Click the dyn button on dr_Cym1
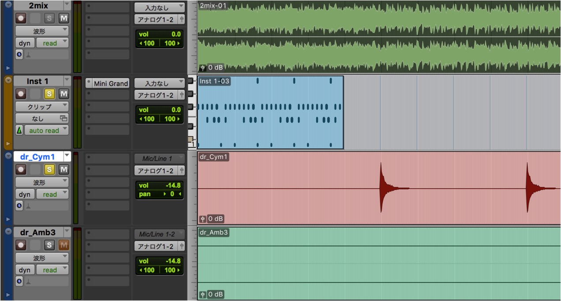 point(25,194)
